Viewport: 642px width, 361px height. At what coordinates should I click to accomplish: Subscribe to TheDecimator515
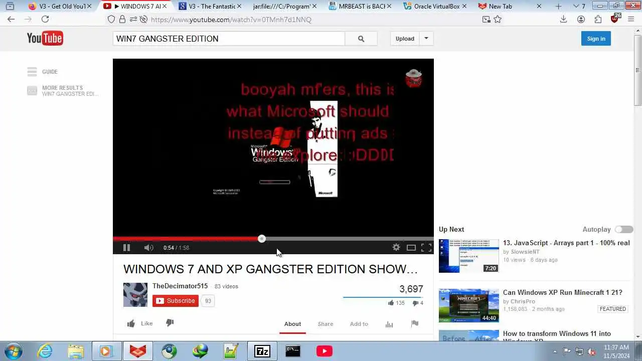click(176, 301)
